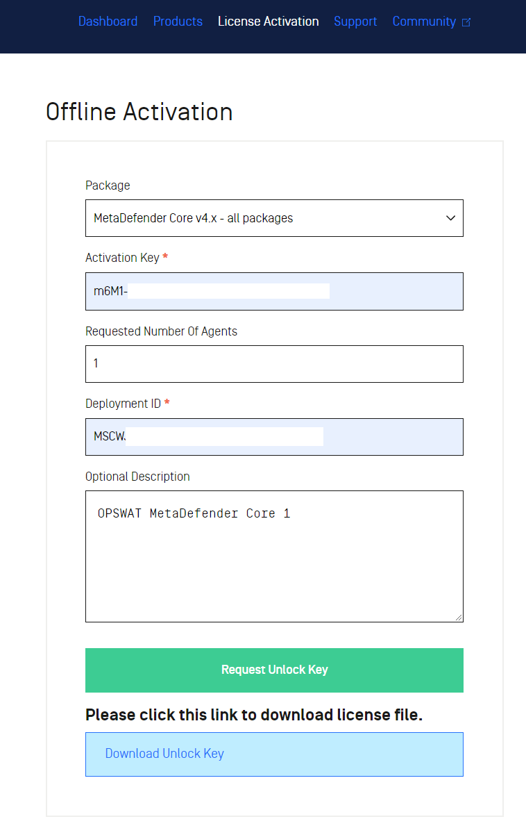Click the Optional Description label

click(137, 477)
